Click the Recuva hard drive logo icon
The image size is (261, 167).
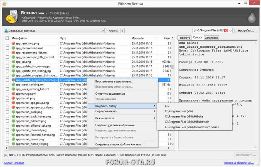click(12, 17)
